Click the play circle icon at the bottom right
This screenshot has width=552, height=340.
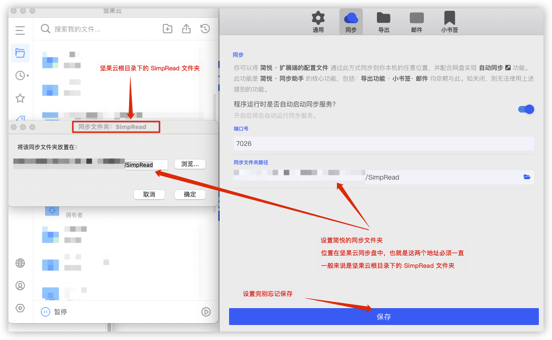point(206,311)
